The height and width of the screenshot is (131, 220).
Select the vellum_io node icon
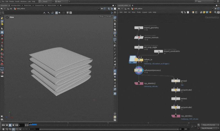point(139,60)
